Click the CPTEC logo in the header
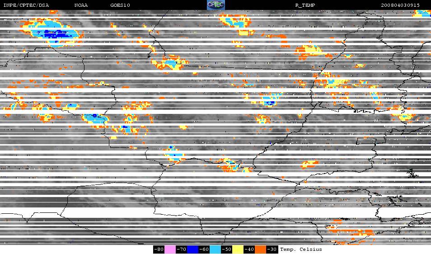 [215, 5]
